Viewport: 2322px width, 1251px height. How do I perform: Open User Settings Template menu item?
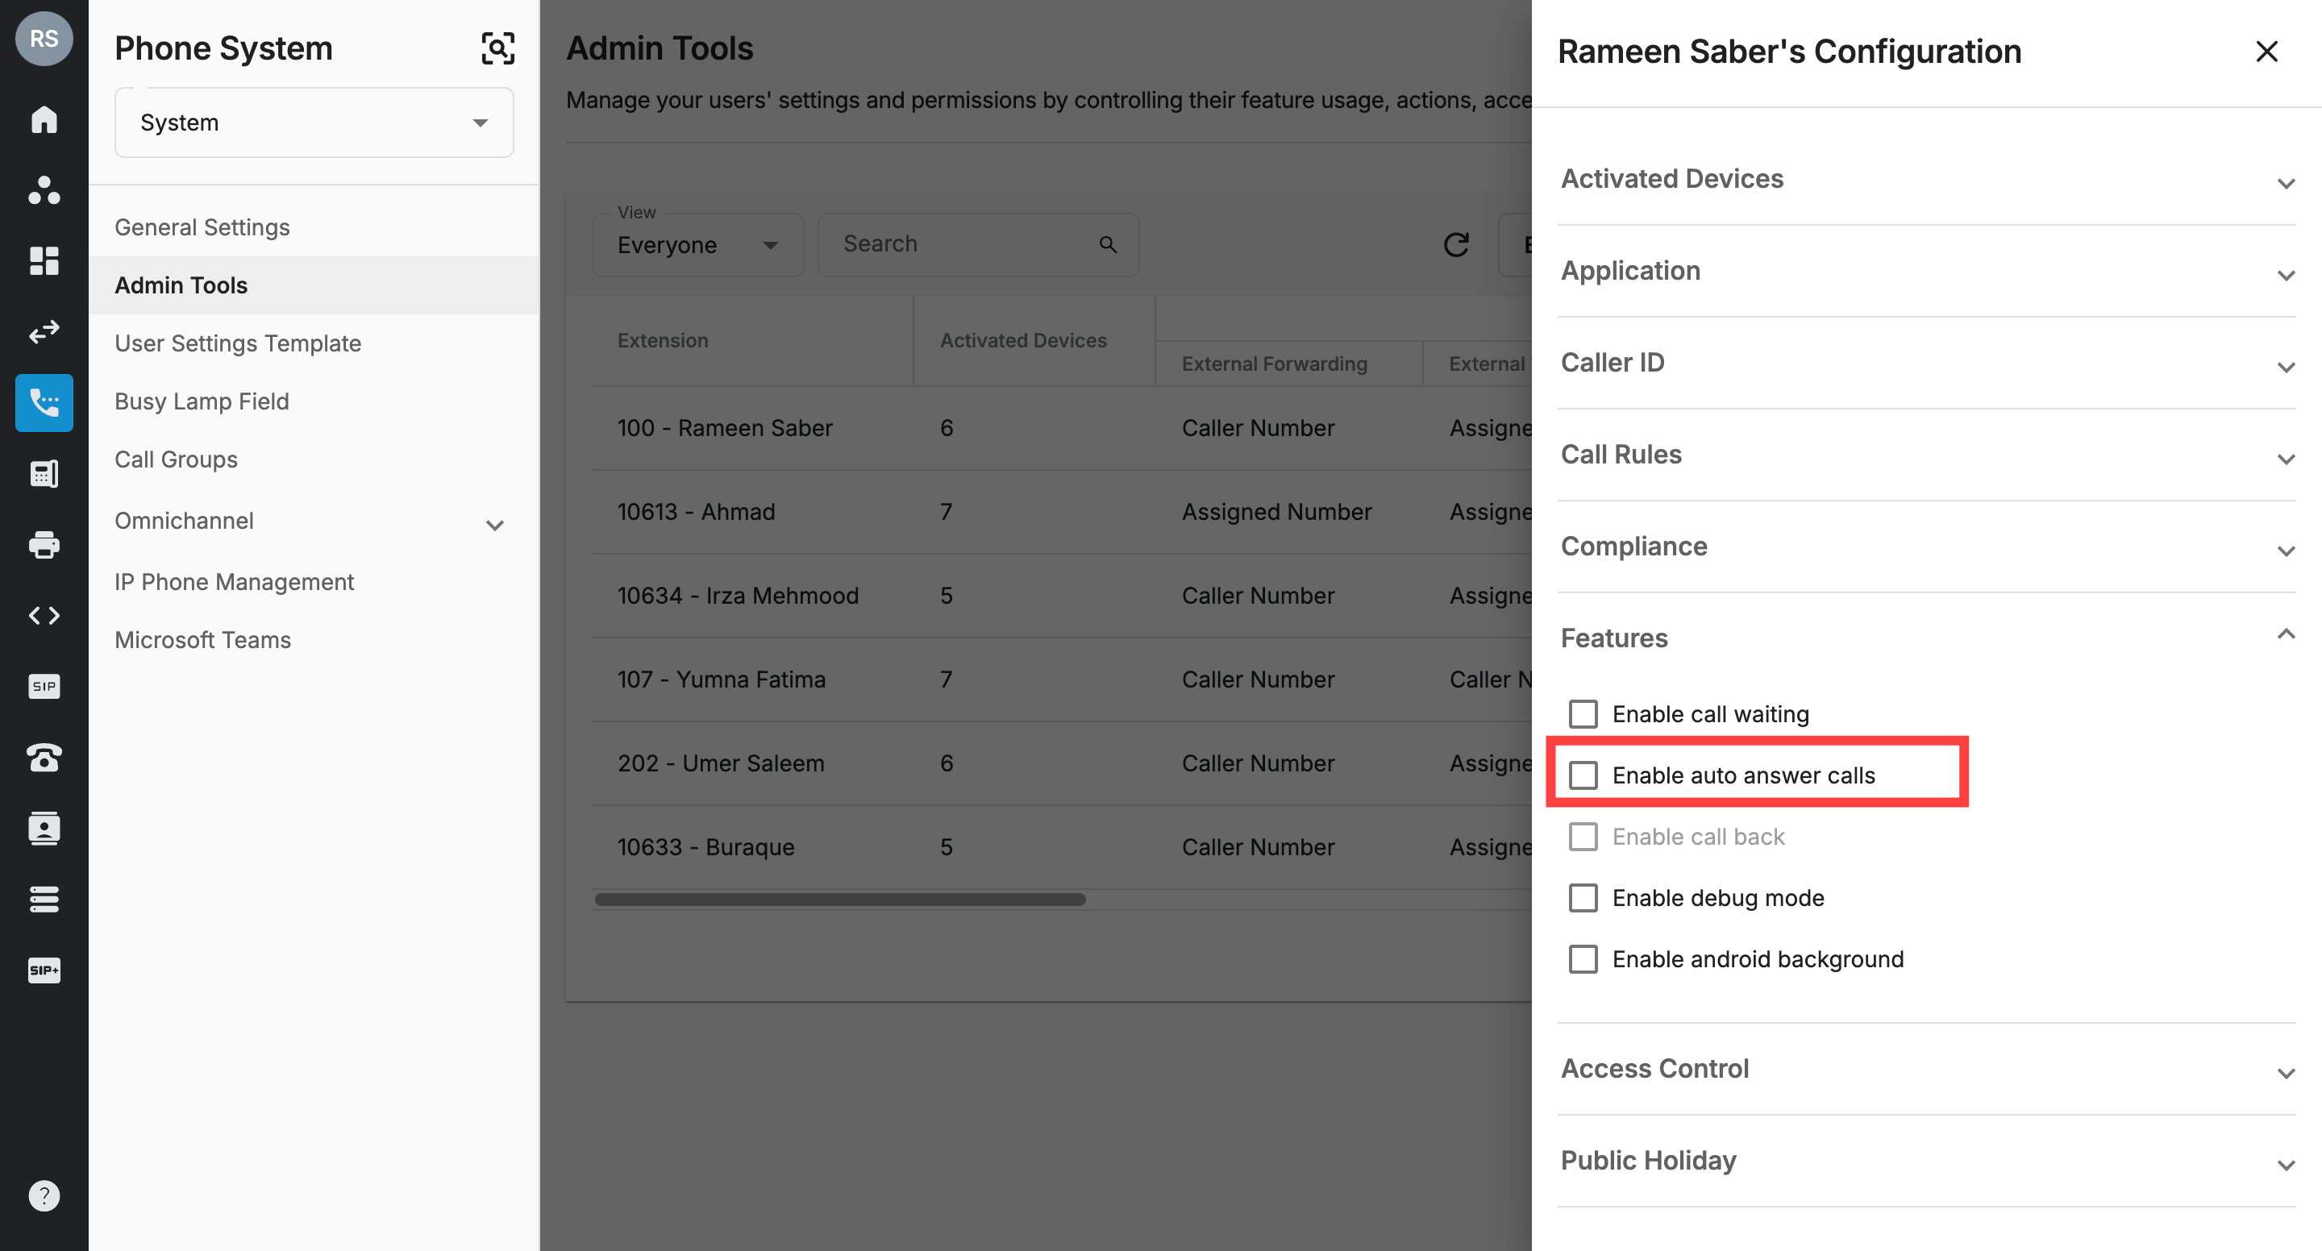314,343
